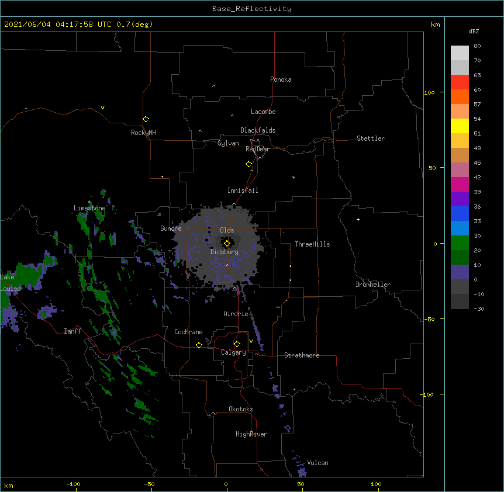Click the yellow radar site marker near Didsbury
The image size is (504, 492).
point(227,244)
